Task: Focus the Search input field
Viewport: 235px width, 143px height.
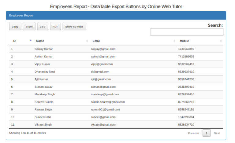Action: [187, 32]
